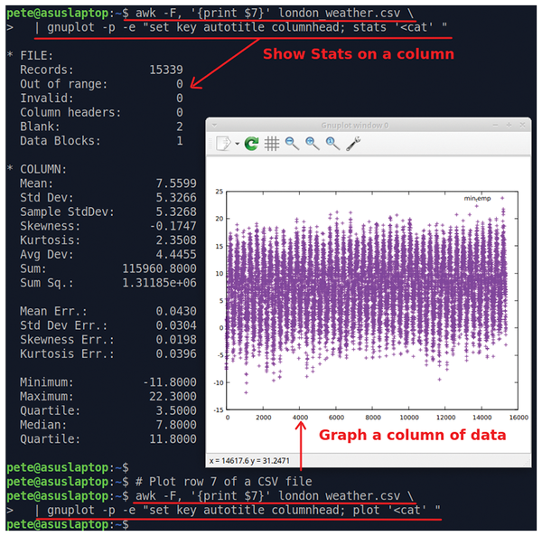Click the Minimum value -11.8000
Viewport: 542px width, 536px height.
coord(170,382)
